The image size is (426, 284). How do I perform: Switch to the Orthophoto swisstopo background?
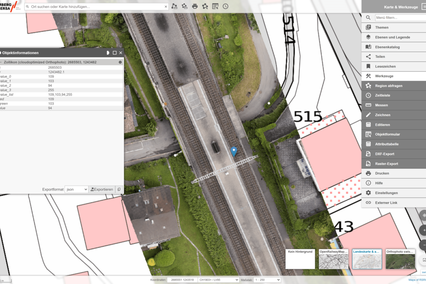tap(400, 259)
